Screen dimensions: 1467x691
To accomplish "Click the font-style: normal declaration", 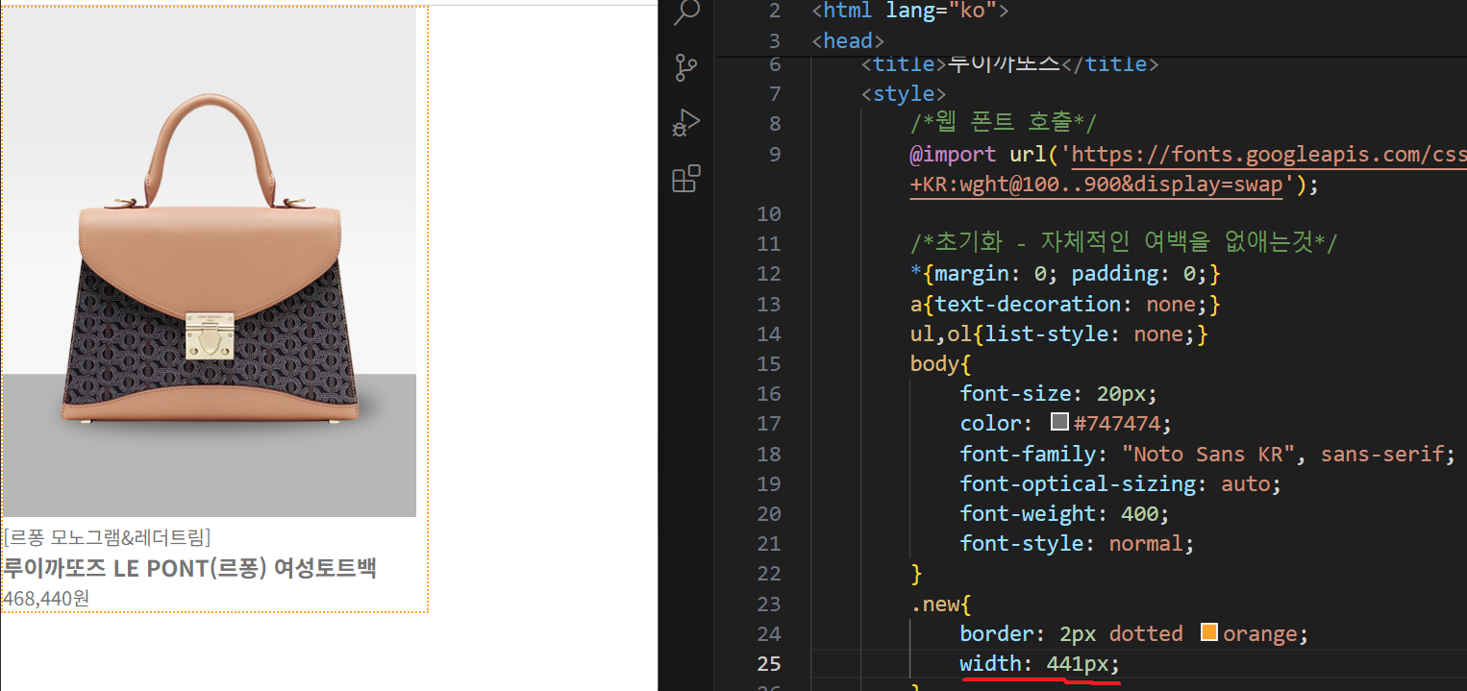I will pyautogui.click(x=1077, y=544).
